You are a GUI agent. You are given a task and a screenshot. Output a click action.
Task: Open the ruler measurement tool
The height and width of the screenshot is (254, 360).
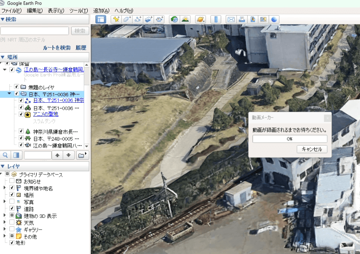216,19
